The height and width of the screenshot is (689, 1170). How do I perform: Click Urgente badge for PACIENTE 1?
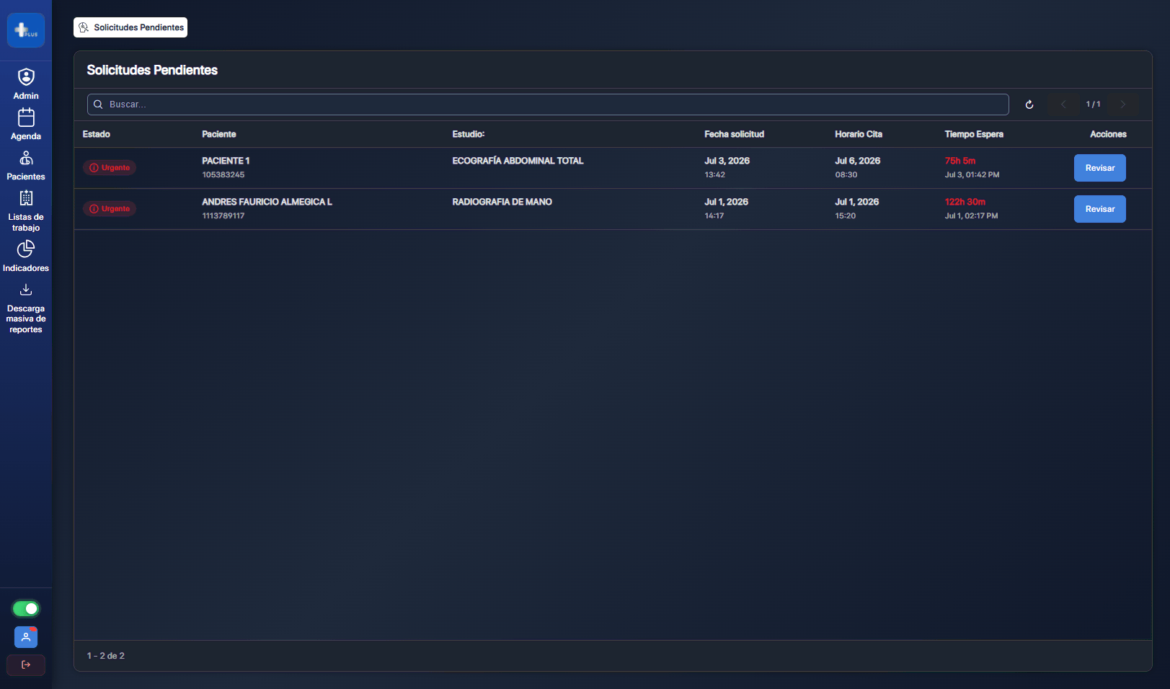pyautogui.click(x=110, y=168)
